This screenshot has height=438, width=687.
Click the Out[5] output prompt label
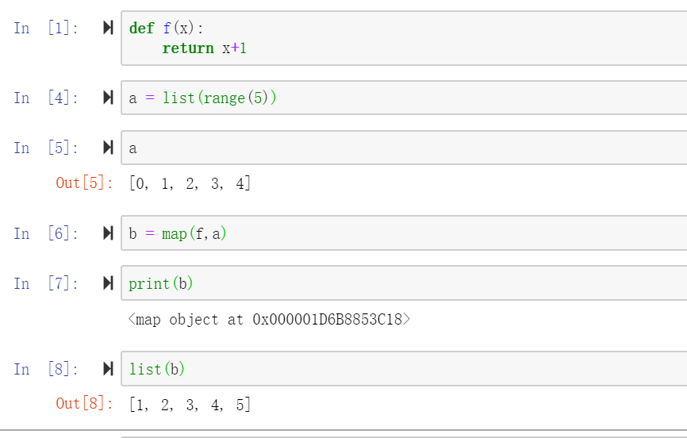(x=85, y=182)
